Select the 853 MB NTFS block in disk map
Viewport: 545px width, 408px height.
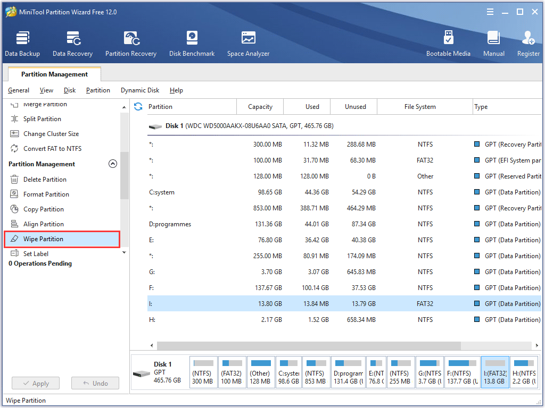[316, 372]
